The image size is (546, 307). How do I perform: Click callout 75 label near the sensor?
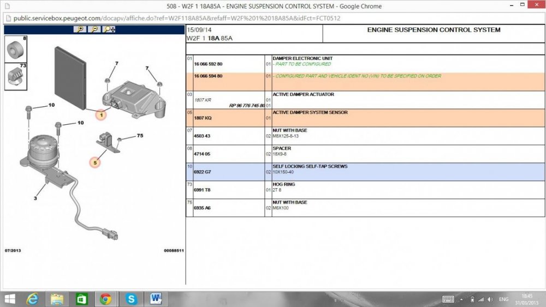(x=140, y=136)
